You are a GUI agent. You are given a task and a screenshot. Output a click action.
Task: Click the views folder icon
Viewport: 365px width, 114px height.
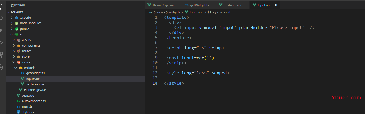19,62
